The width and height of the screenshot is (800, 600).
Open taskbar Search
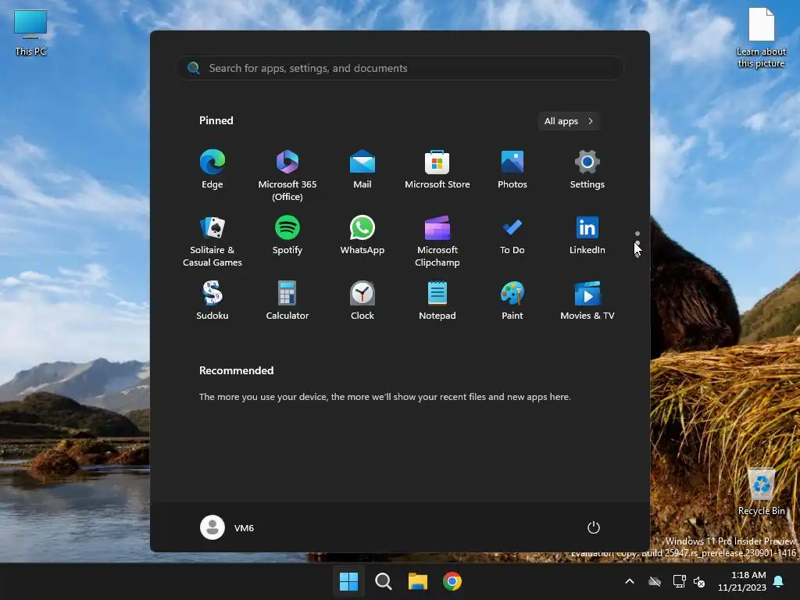pos(383,581)
